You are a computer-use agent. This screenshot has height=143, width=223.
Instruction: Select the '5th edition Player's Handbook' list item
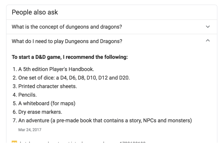coord(56,69)
